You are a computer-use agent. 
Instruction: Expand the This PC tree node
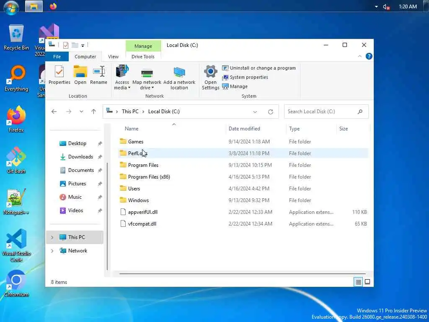52,237
